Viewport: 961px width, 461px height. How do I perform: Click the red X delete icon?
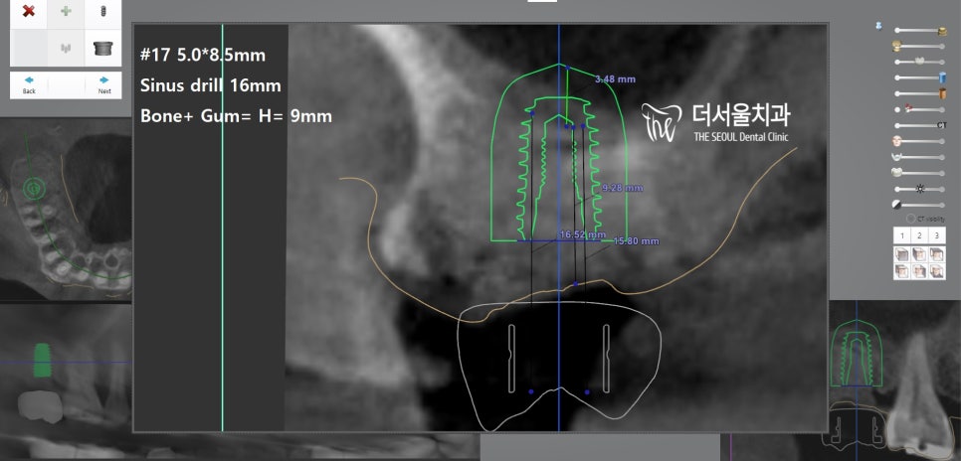29,12
